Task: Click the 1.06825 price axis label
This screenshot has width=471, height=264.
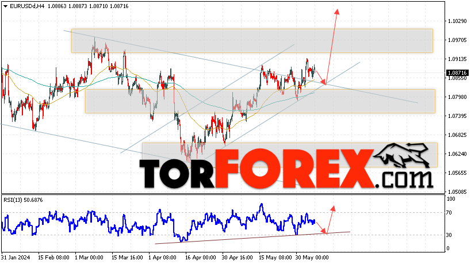Action: click(x=457, y=135)
